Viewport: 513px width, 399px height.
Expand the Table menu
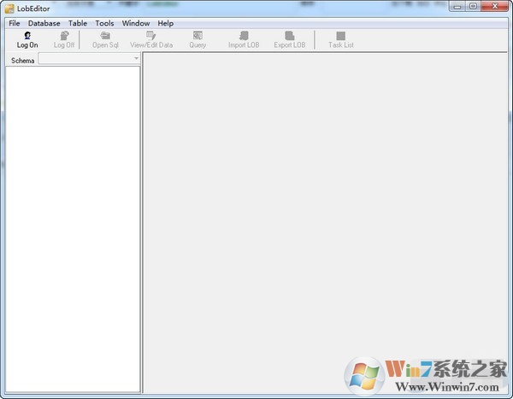coord(78,23)
